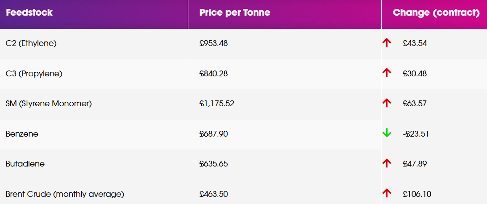This screenshot has width=487, height=204.
Task: Click the Styrene Monomer price £1,175.52
Action: tap(217, 104)
